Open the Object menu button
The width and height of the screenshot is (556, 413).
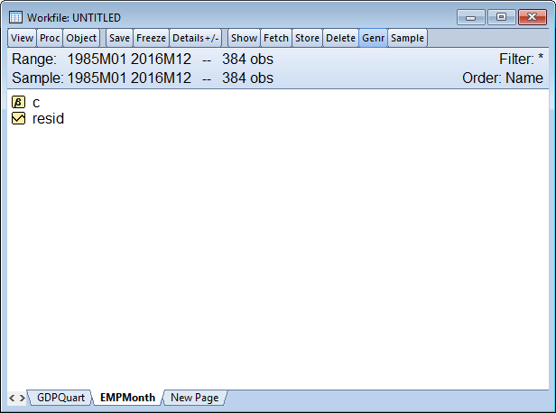coord(81,38)
